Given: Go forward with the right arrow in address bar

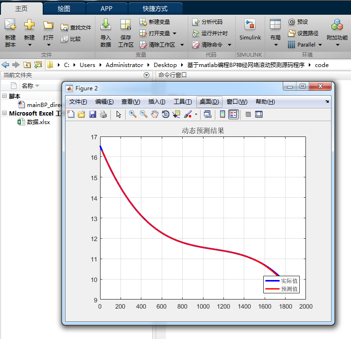Looking at the screenshot, I should (16, 65).
